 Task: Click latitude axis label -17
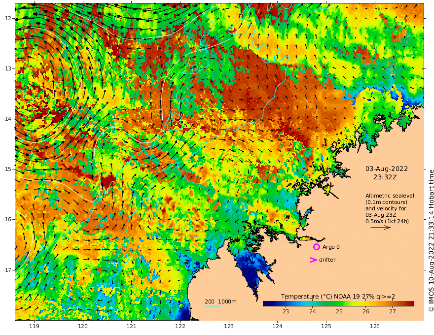(7, 270)
